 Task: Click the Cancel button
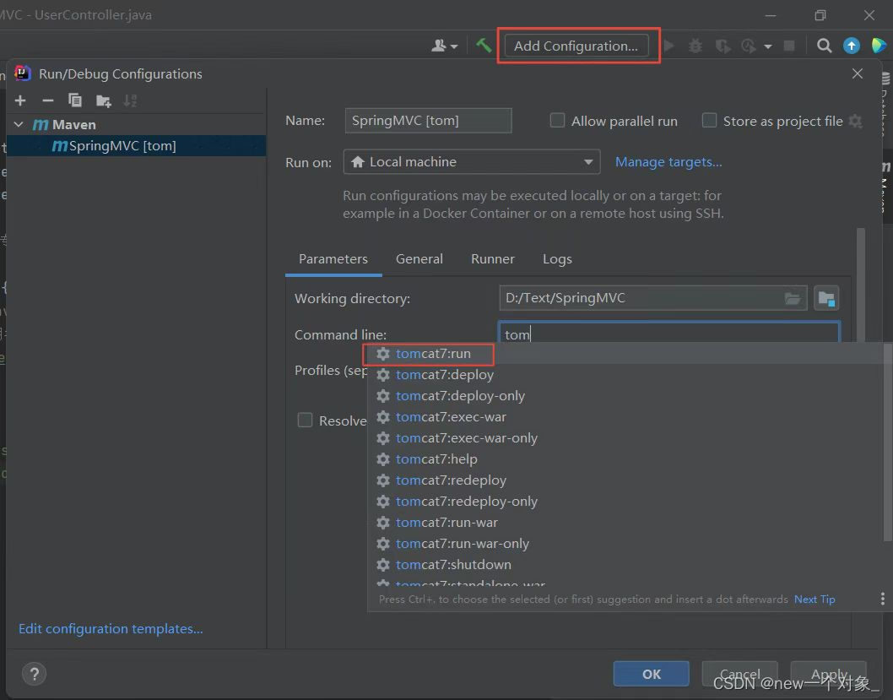(x=739, y=674)
